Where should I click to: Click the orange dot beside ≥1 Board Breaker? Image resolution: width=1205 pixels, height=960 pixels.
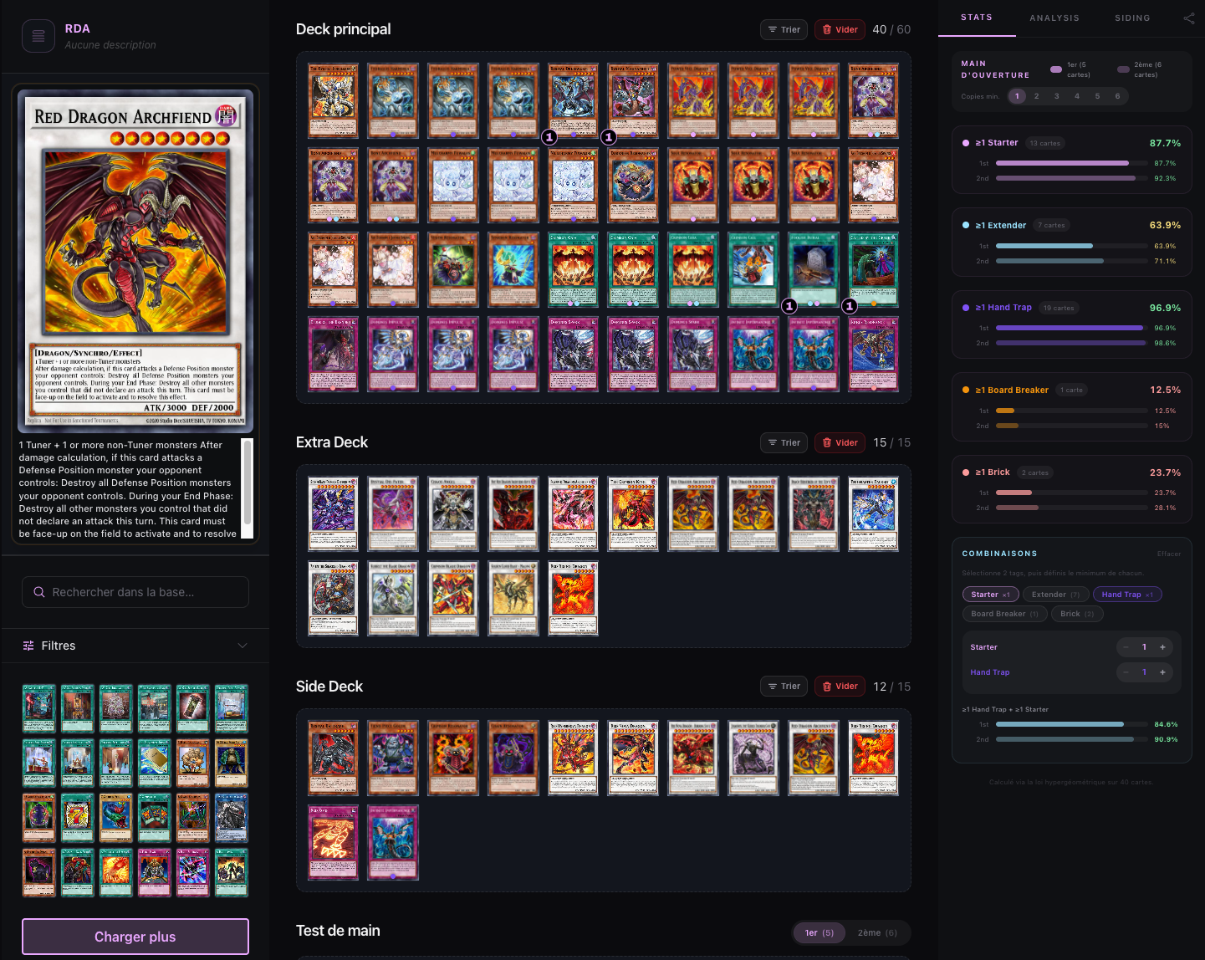pos(966,390)
